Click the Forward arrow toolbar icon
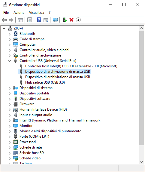 click(x=11, y=20)
